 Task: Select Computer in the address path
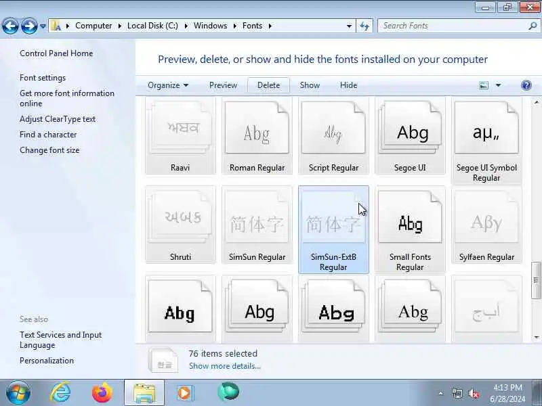tap(93, 26)
